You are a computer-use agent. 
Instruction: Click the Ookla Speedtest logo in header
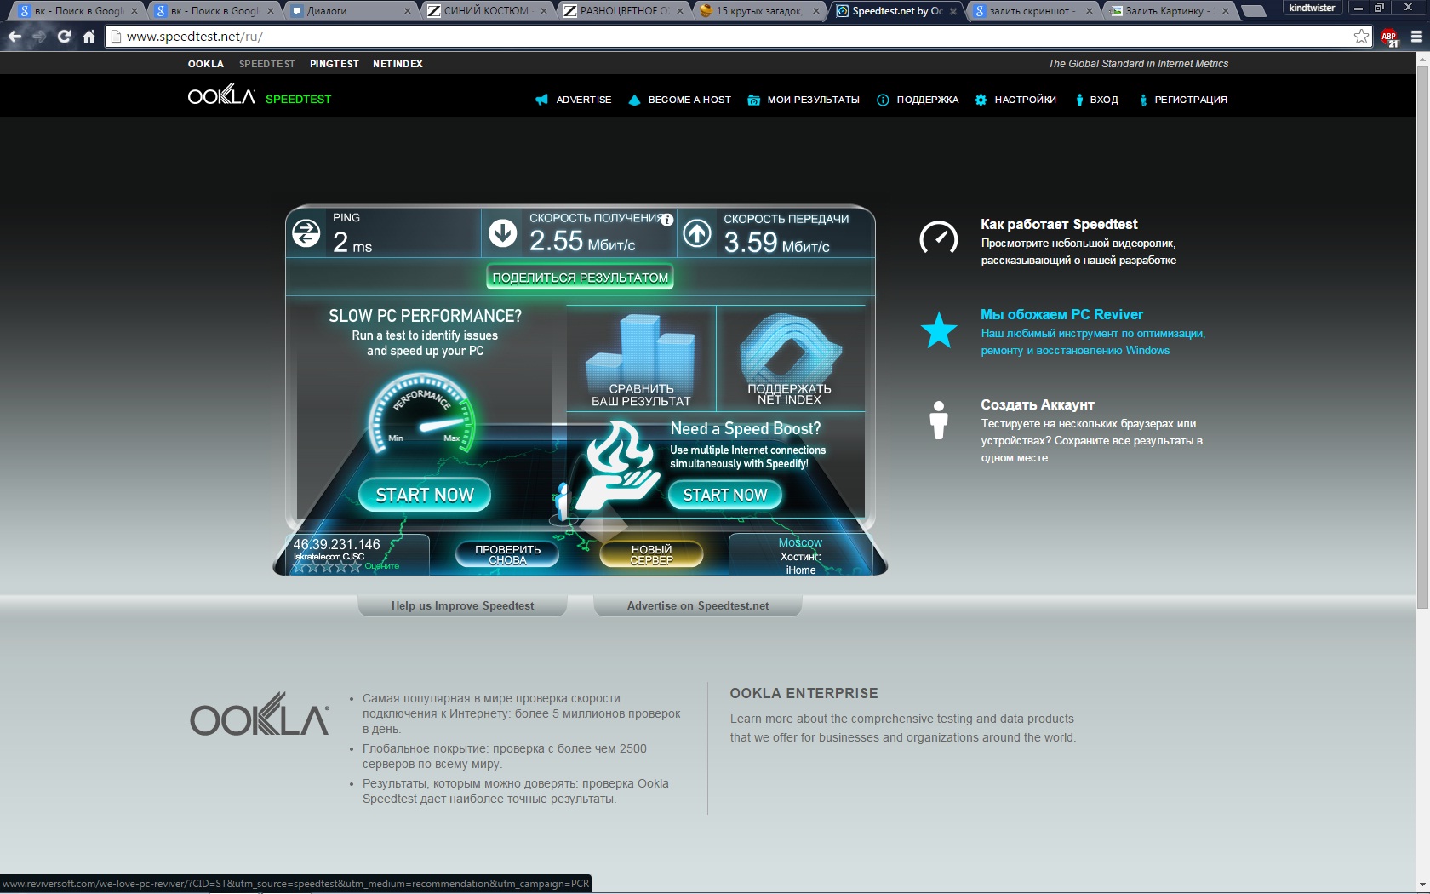(x=260, y=96)
